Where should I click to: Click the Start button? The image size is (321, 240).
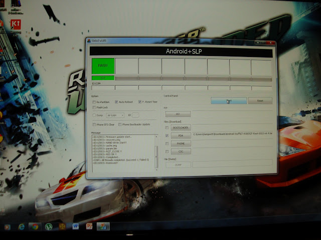click(229, 100)
